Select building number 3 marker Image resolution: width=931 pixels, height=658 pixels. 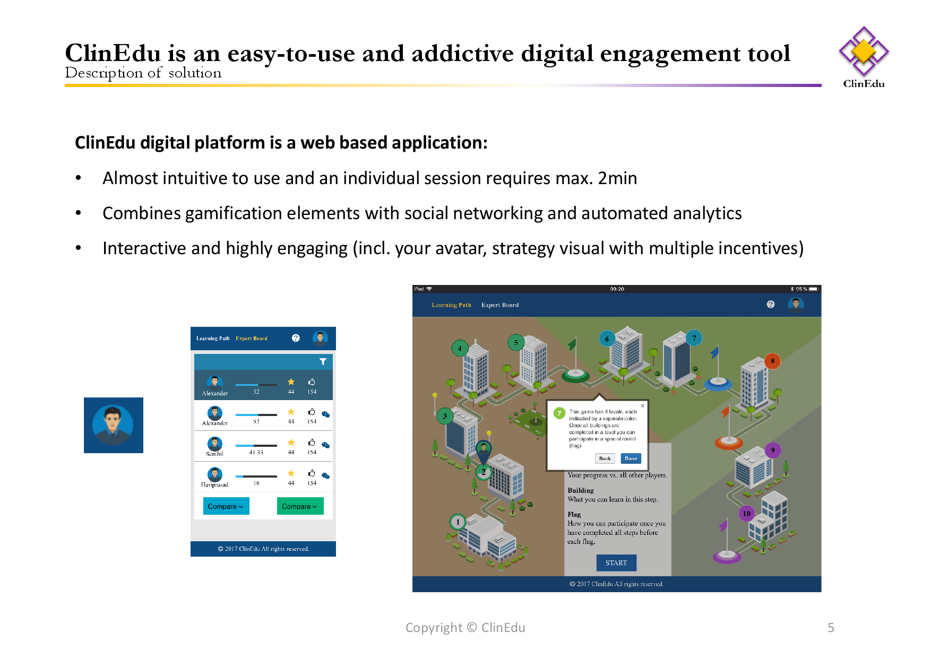[445, 416]
